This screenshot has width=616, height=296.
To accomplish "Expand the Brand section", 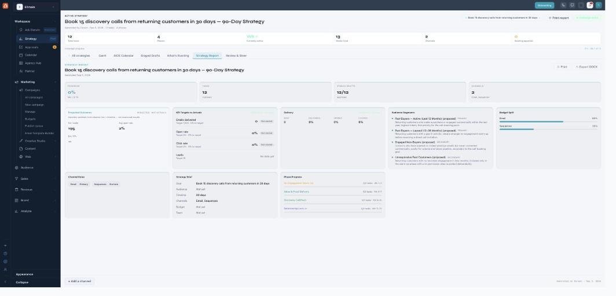I will click(35, 201).
